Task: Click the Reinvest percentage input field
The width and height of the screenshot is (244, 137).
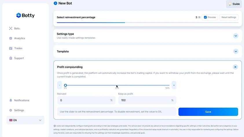Action: [x=86, y=100]
